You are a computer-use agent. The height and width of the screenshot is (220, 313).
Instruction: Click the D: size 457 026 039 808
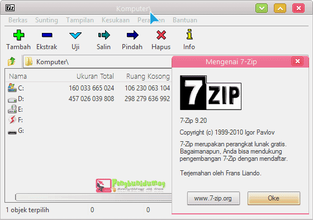click(x=92, y=99)
